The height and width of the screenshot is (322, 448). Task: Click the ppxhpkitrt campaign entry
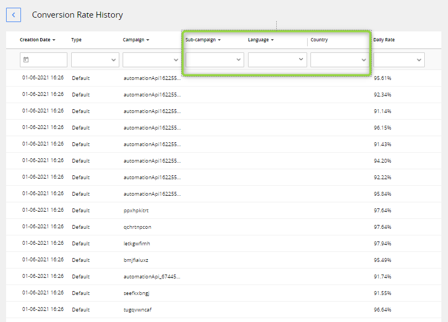pyautogui.click(x=137, y=210)
